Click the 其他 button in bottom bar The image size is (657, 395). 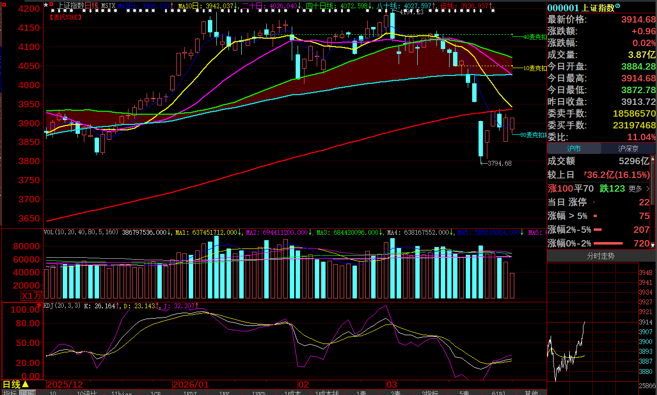(531, 393)
